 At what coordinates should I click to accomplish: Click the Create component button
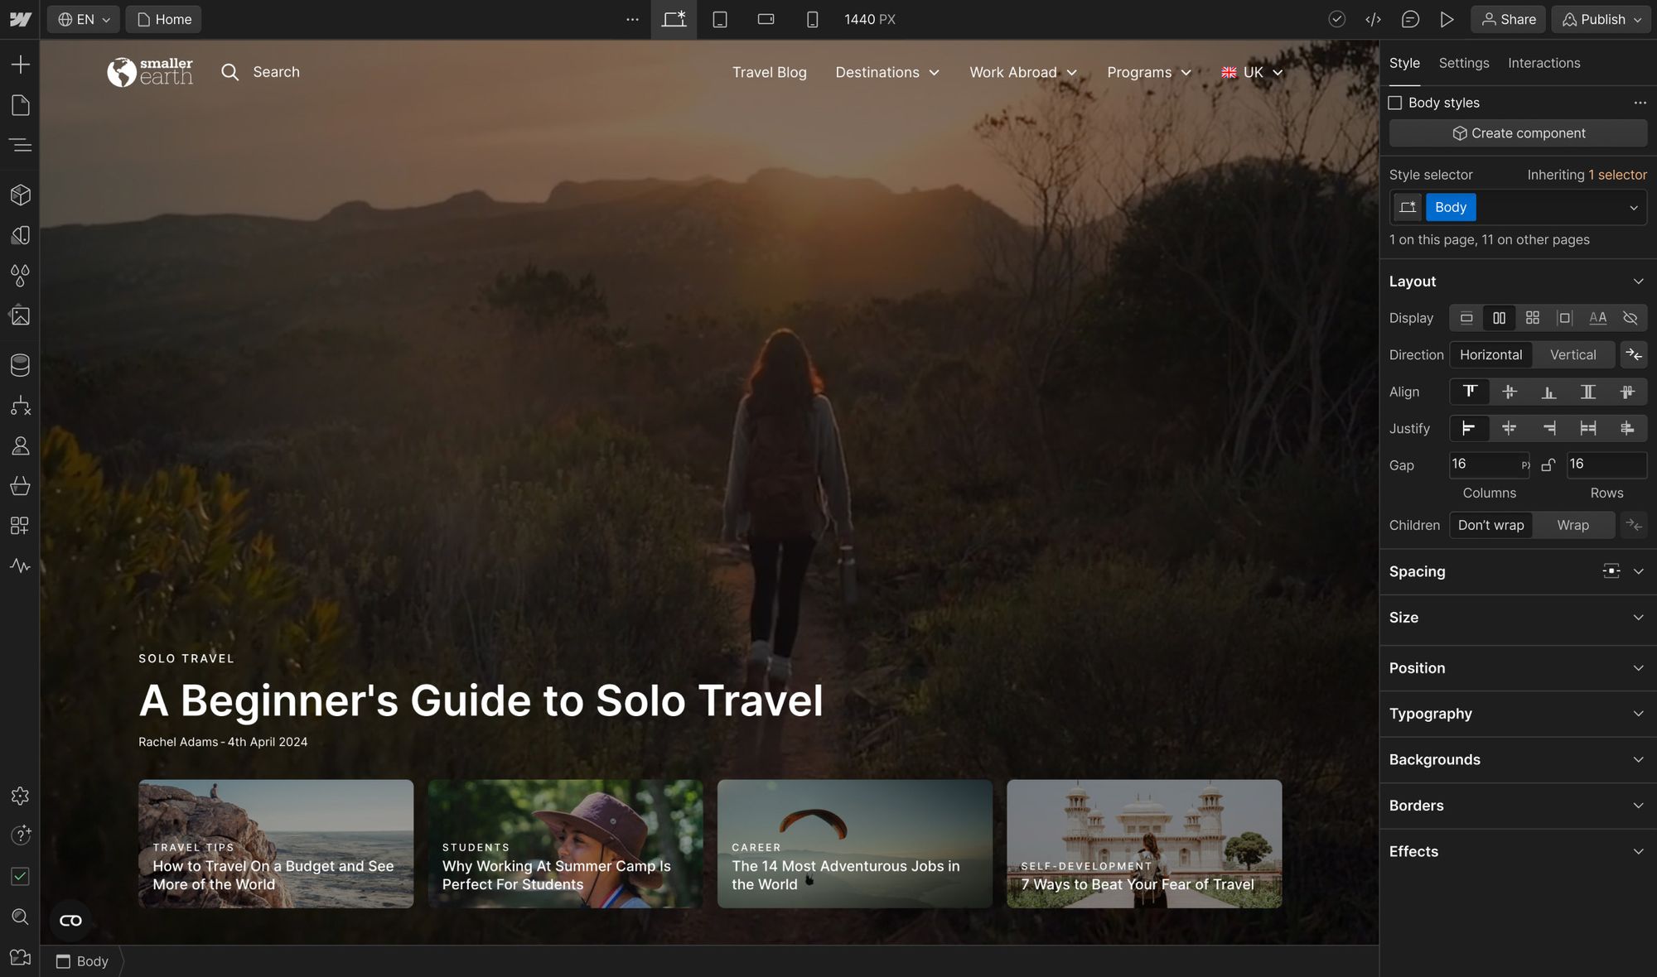[1517, 132]
